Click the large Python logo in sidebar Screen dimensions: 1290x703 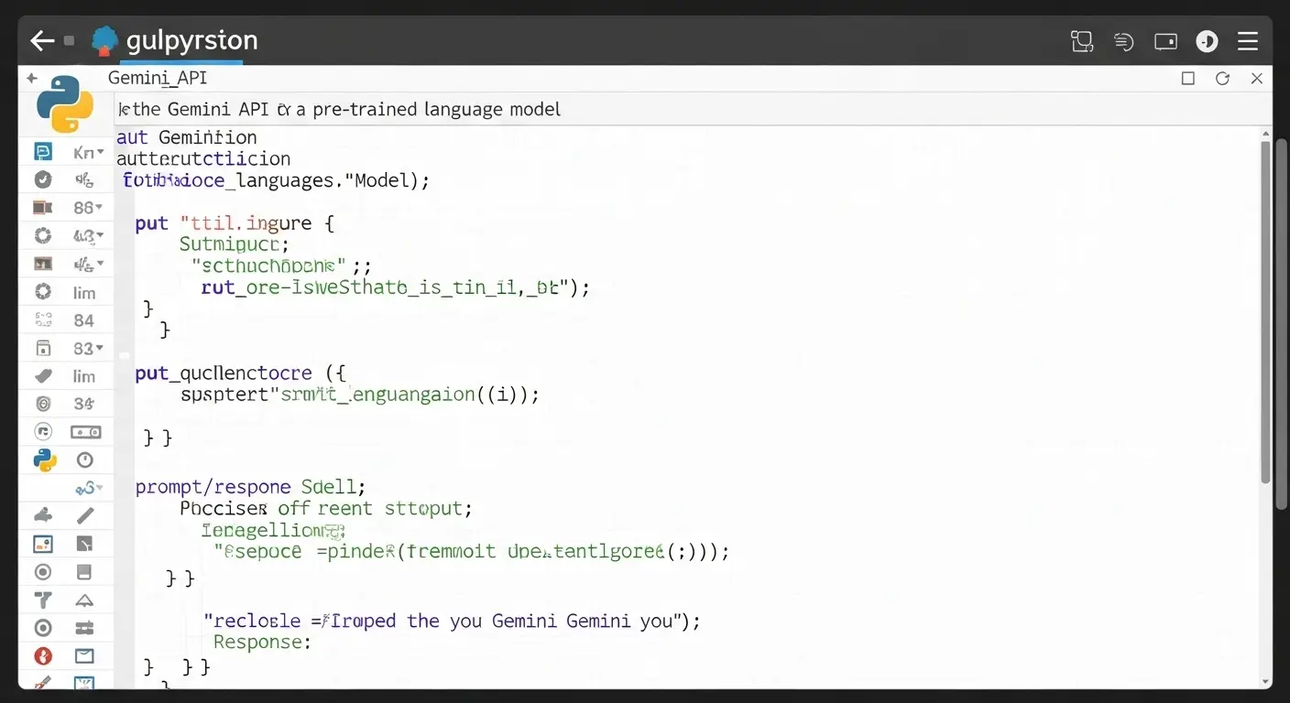[x=65, y=103]
